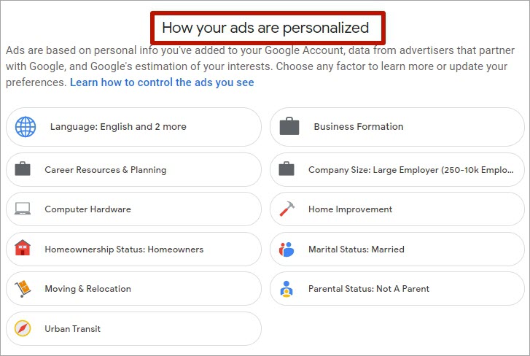
Task: Click the red house Homeownership icon
Action: tap(23, 247)
